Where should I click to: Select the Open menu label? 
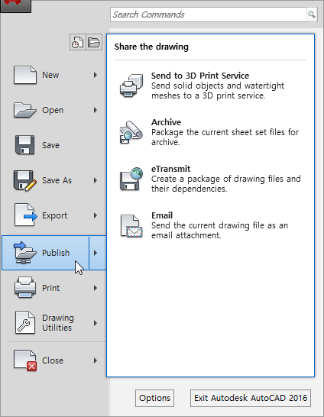click(x=53, y=111)
